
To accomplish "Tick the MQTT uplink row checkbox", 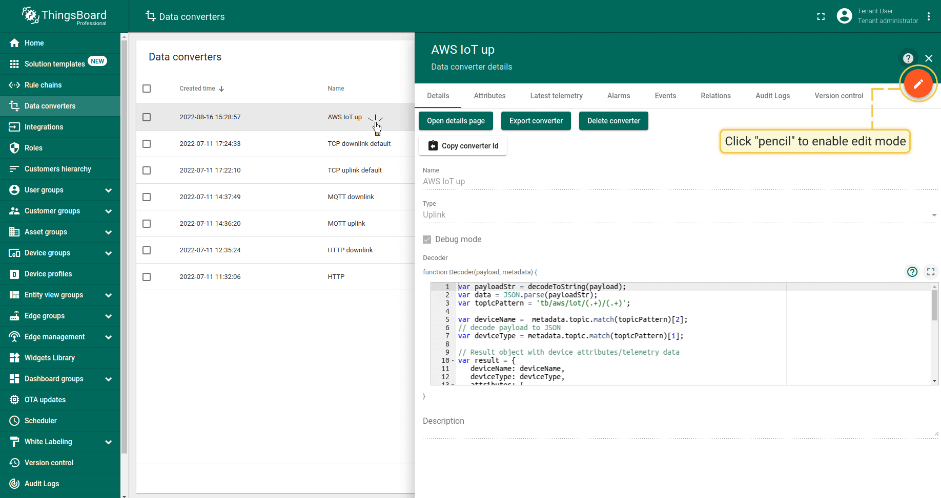I will tap(147, 224).
